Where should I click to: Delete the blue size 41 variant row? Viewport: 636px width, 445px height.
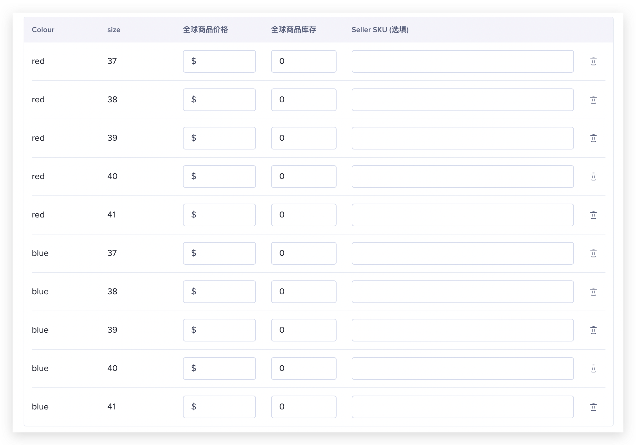(x=593, y=407)
